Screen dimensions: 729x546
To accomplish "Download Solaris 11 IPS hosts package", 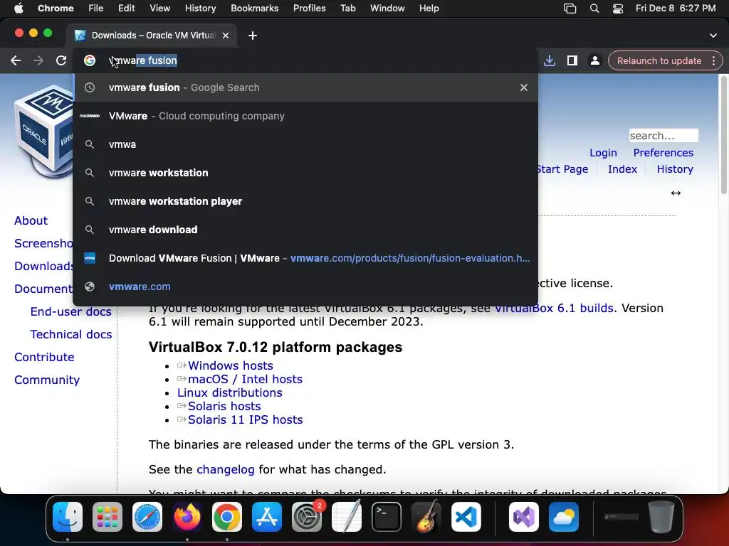I will (x=245, y=419).
